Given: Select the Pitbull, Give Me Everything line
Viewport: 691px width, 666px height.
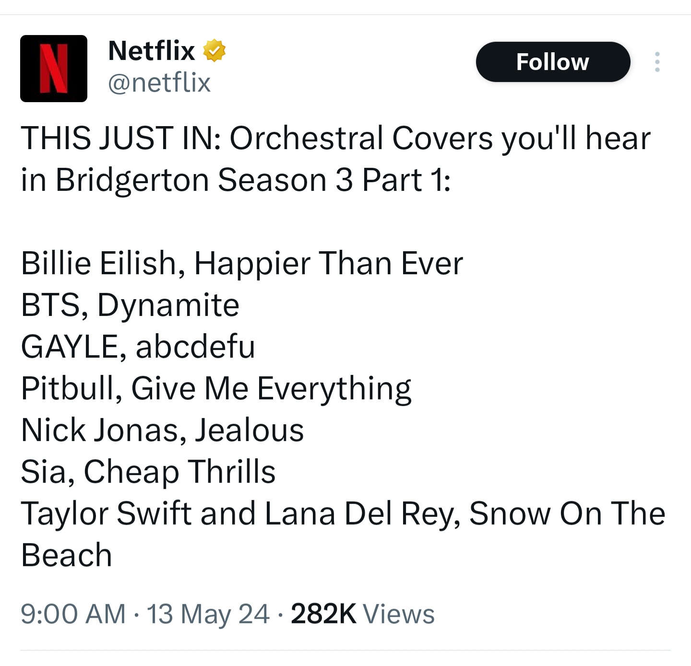Looking at the screenshot, I should pos(216,389).
